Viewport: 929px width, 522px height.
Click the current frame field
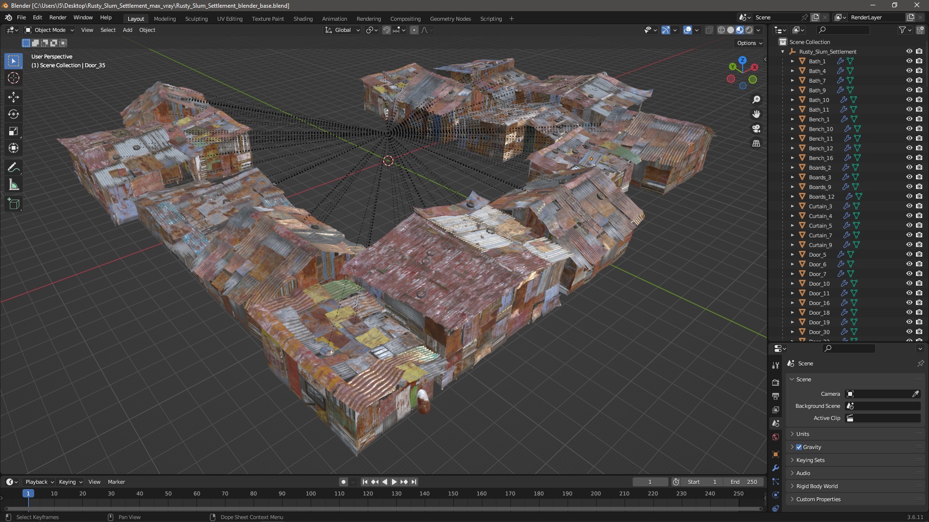point(650,482)
